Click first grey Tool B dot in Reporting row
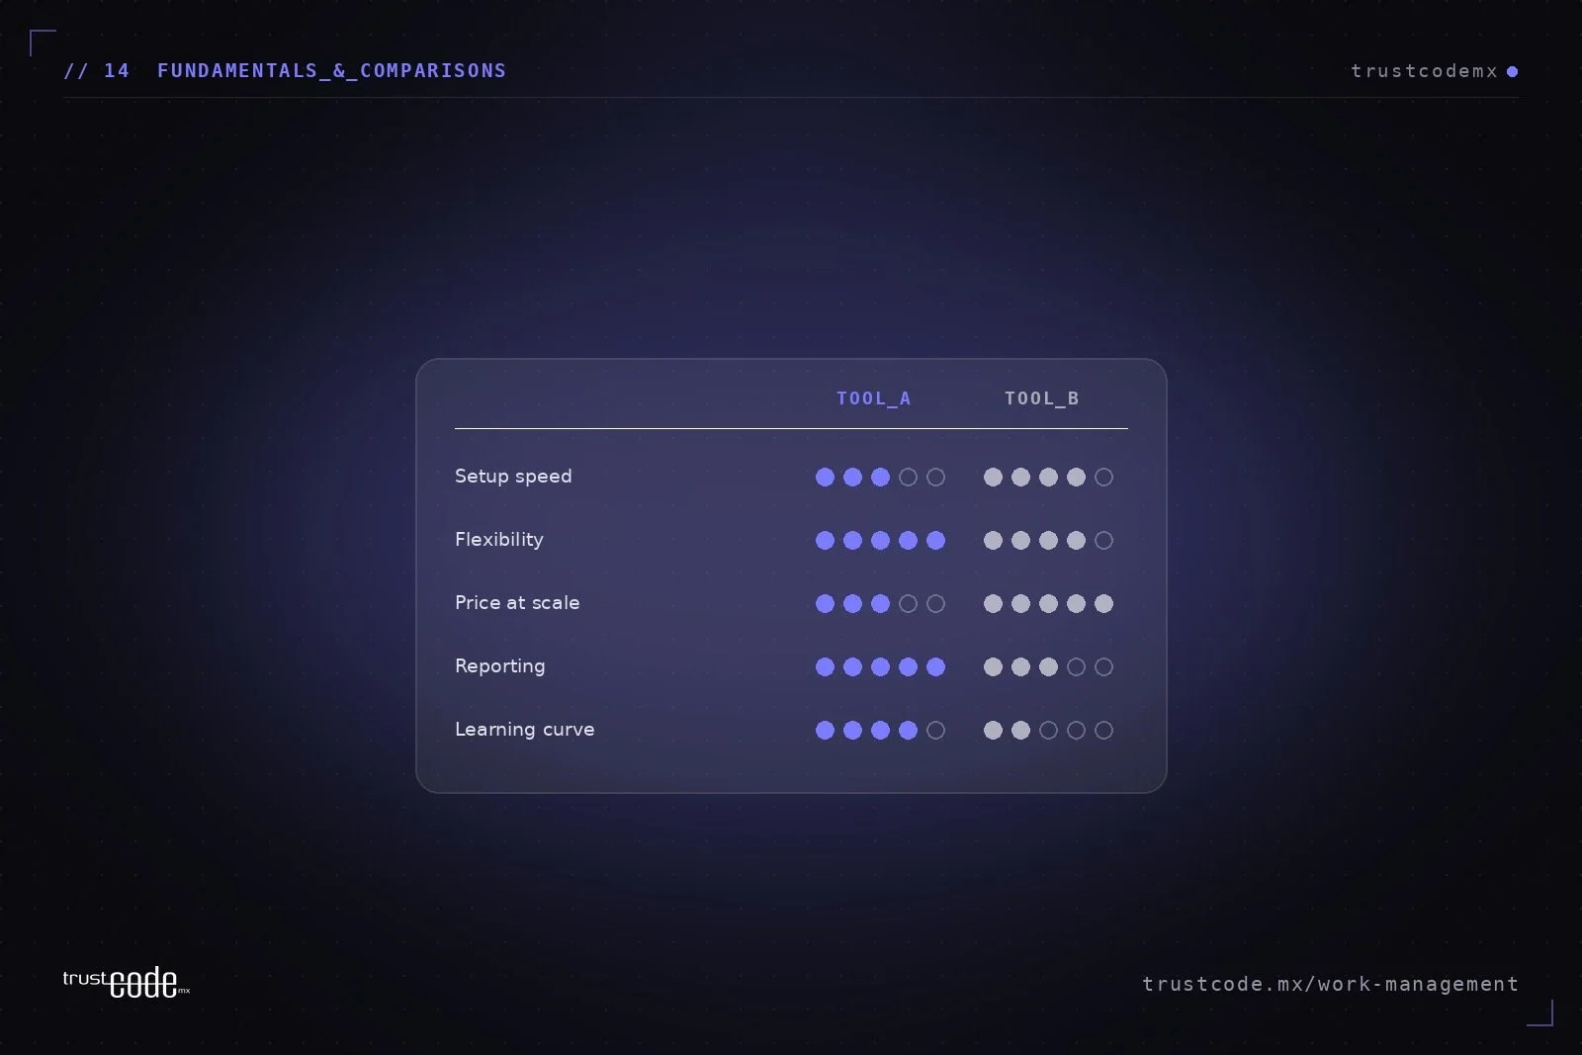The height and width of the screenshot is (1055, 1582). pos(993,667)
